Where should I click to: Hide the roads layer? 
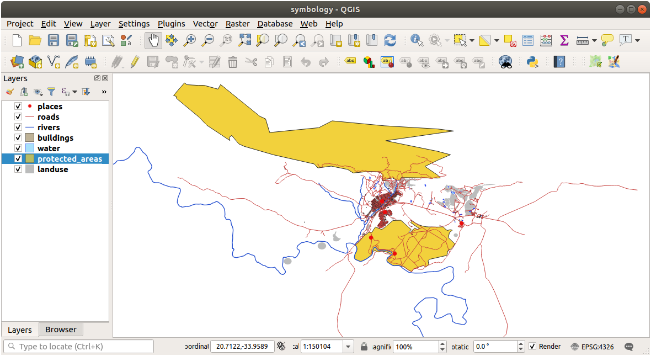[18, 117]
